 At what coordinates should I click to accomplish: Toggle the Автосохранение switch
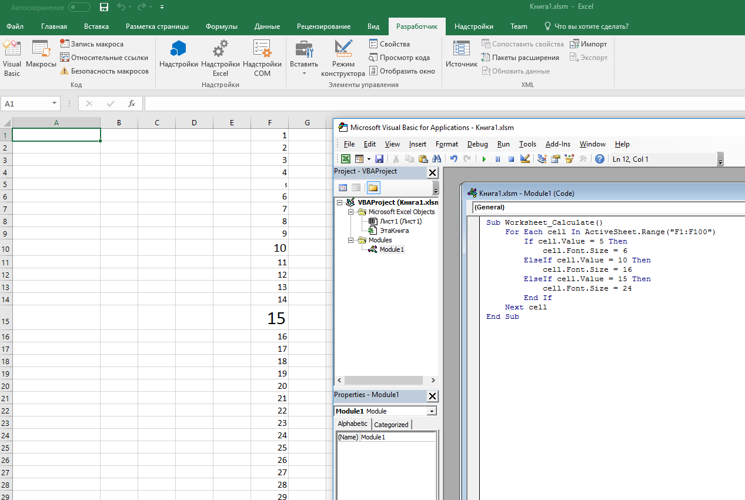click(x=79, y=8)
